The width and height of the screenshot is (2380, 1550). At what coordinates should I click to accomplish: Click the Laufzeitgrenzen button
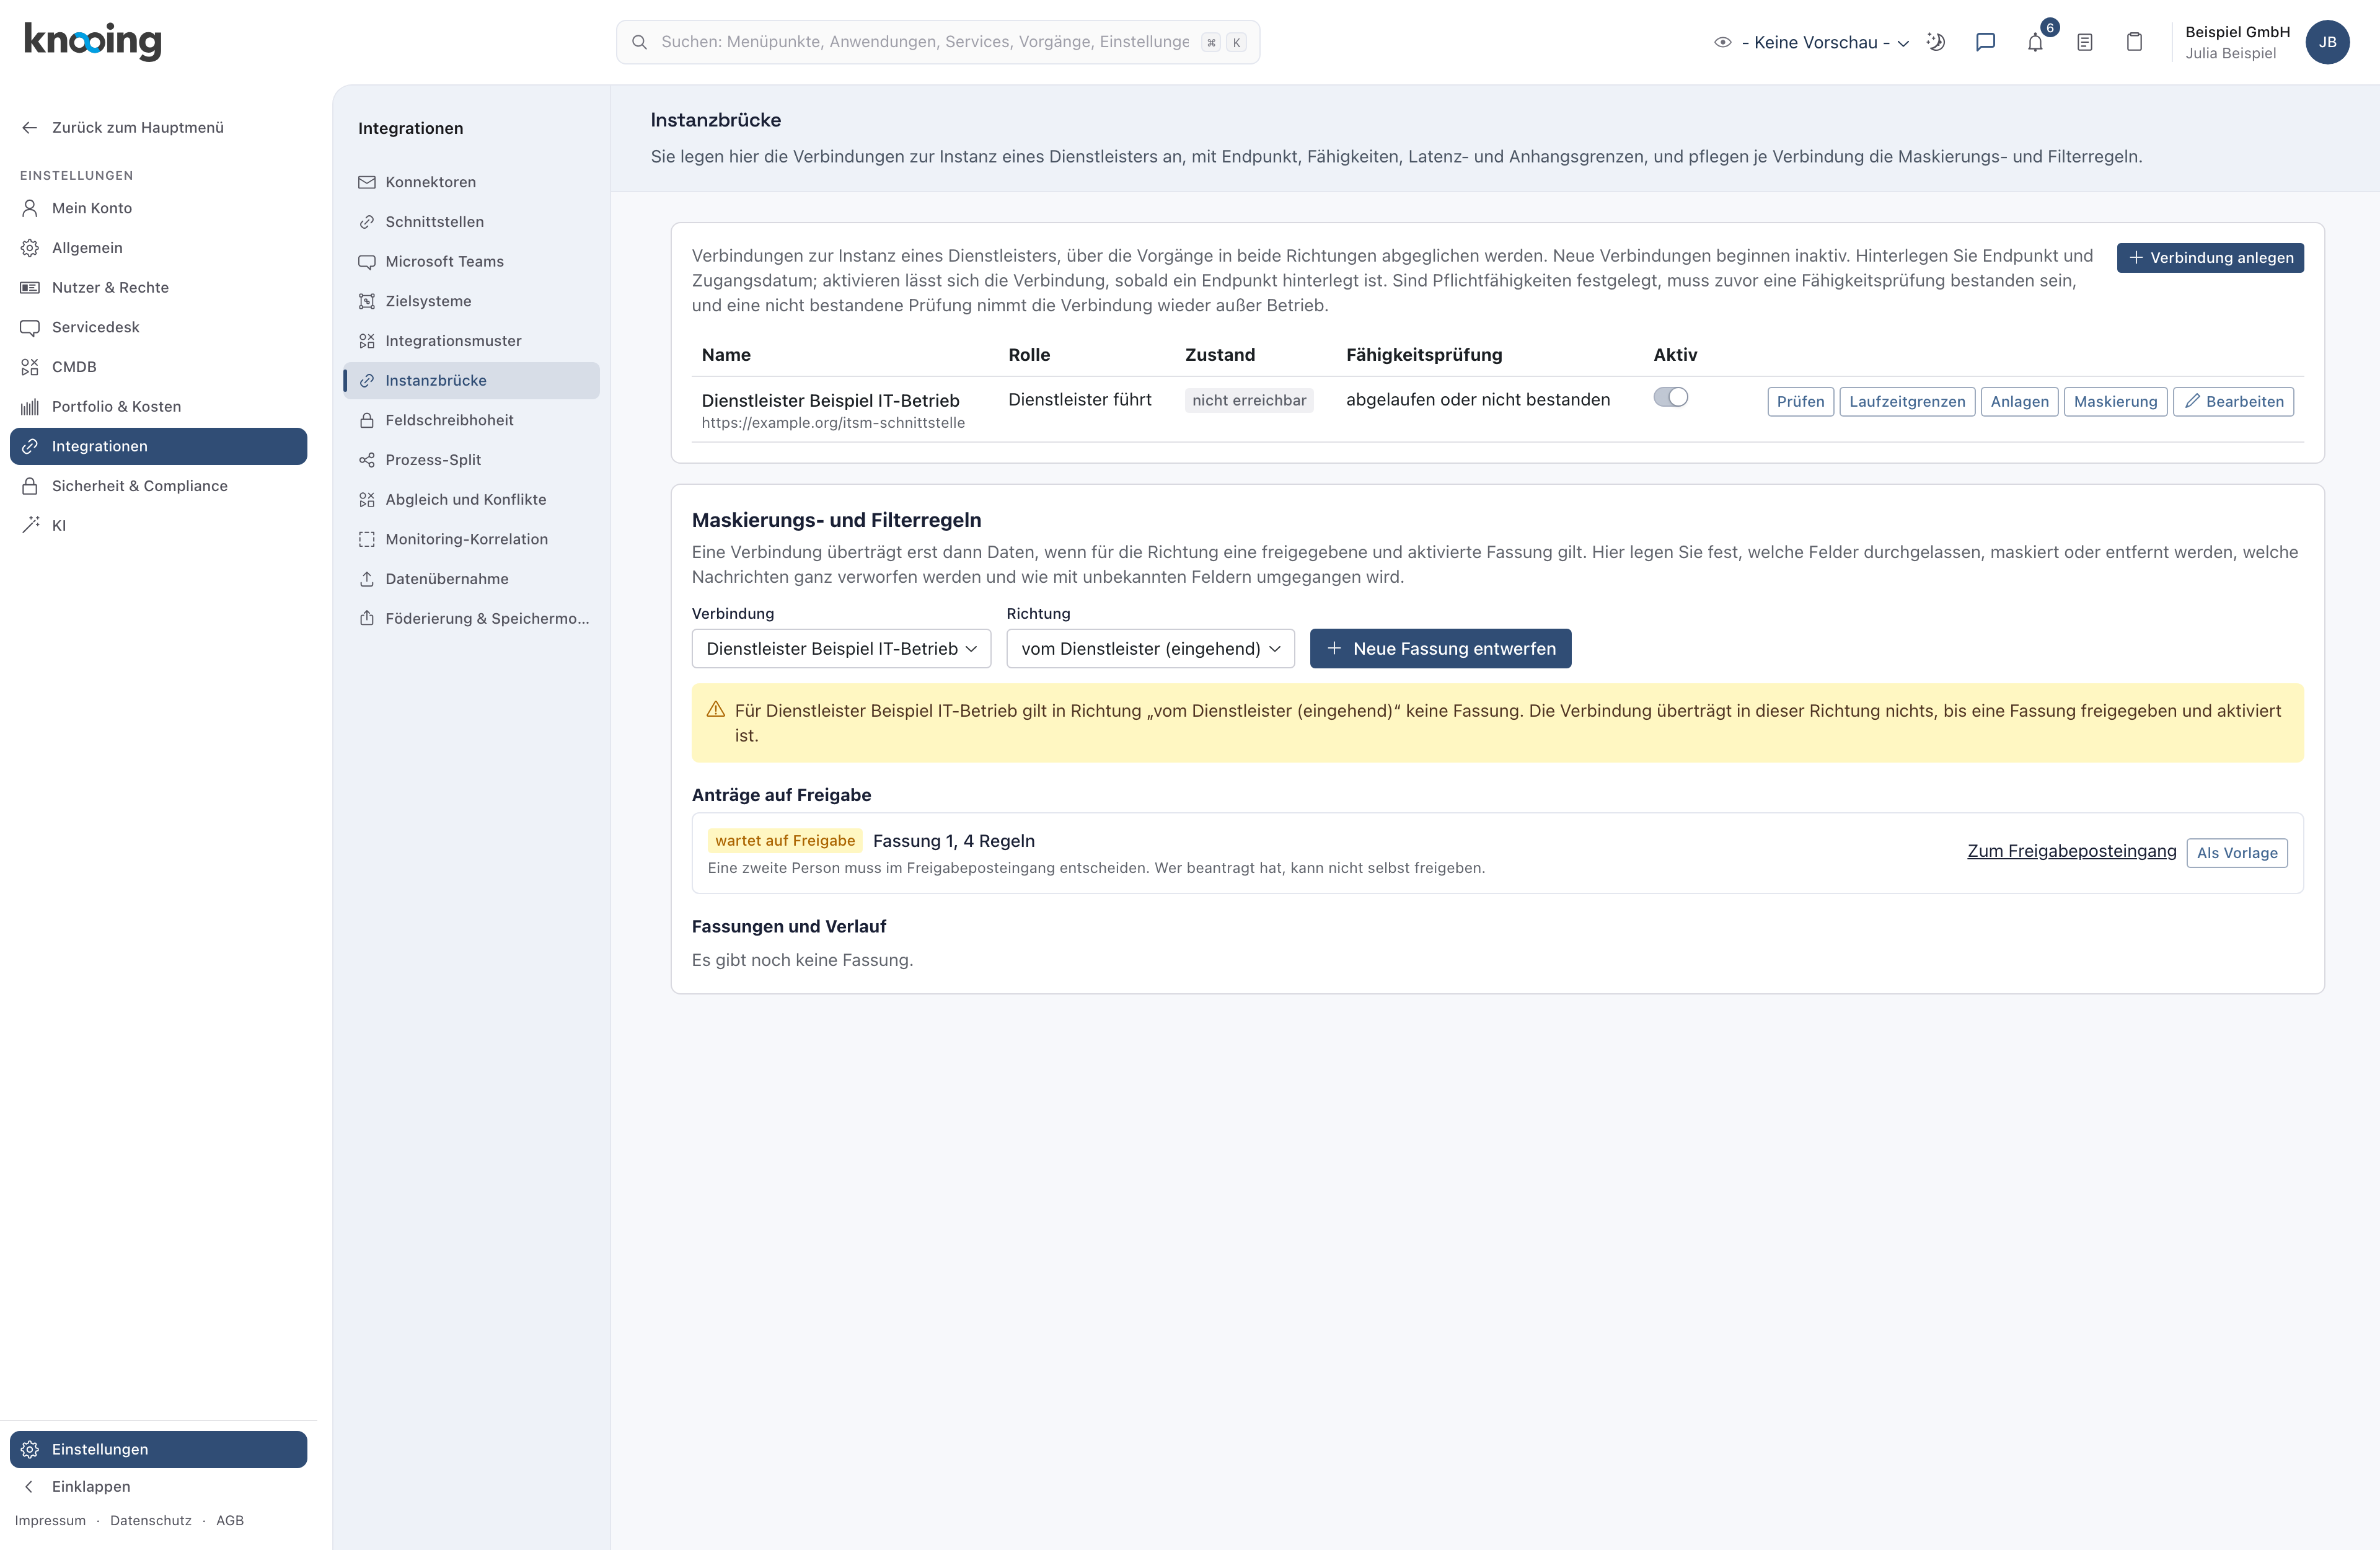(x=1907, y=401)
